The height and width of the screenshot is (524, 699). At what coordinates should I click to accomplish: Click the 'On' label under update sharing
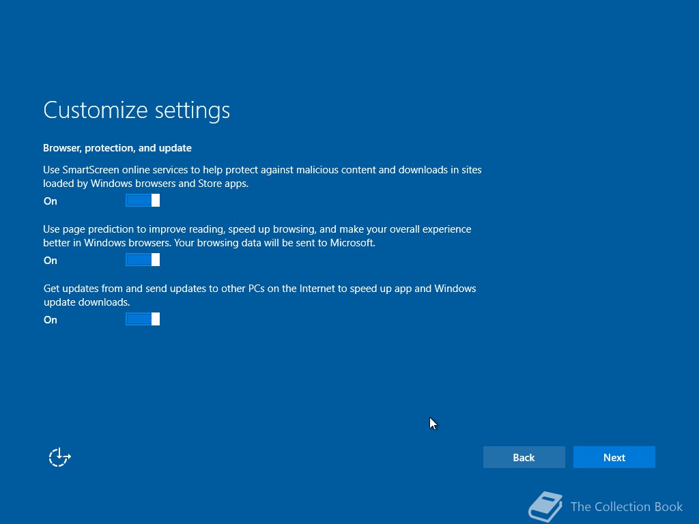tap(51, 319)
